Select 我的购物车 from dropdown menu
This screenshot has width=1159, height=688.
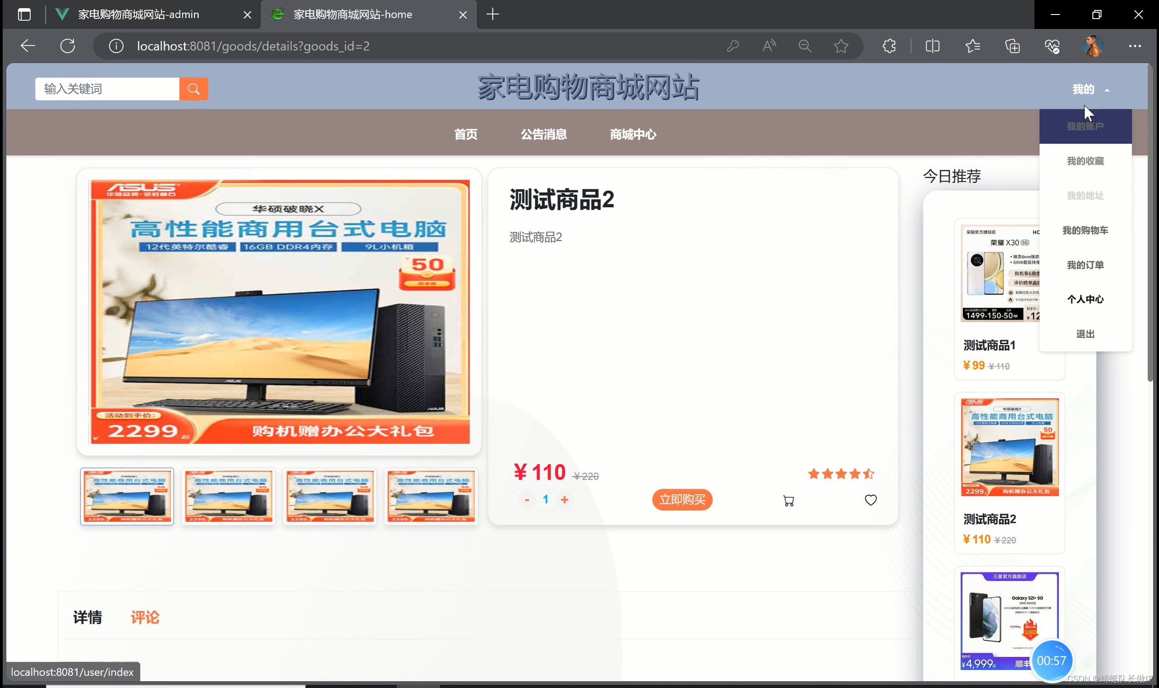tap(1085, 231)
